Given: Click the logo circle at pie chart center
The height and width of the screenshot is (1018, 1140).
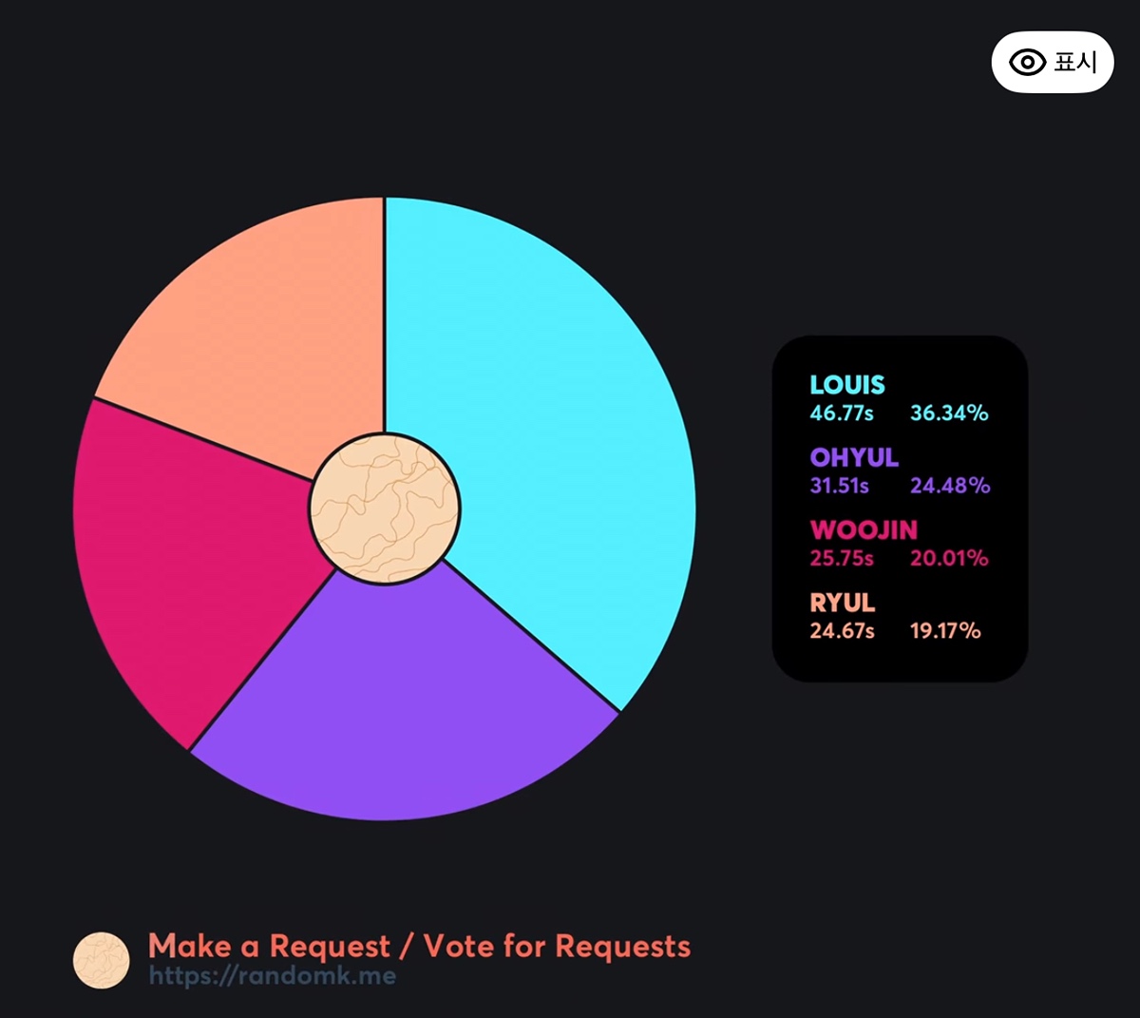Looking at the screenshot, I should point(385,509).
